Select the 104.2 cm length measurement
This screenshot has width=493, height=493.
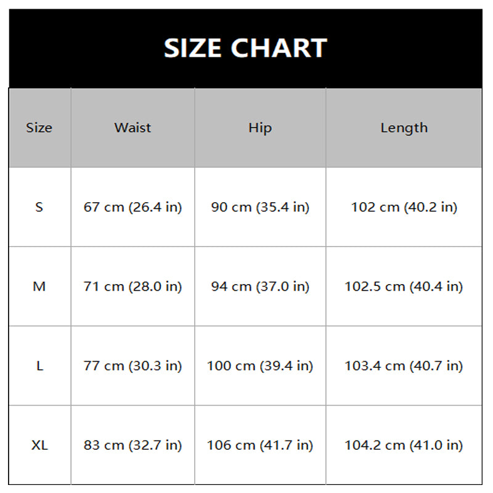(404, 445)
